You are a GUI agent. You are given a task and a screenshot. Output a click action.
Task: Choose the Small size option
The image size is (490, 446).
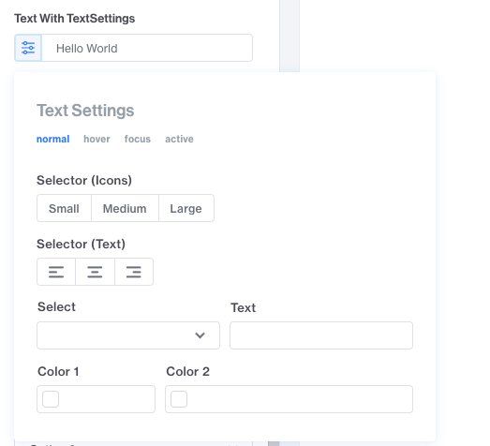point(64,208)
